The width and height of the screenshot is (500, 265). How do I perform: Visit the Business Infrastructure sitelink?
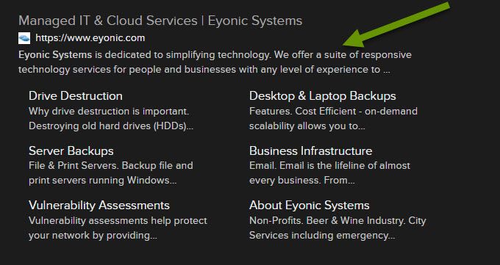click(x=310, y=150)
